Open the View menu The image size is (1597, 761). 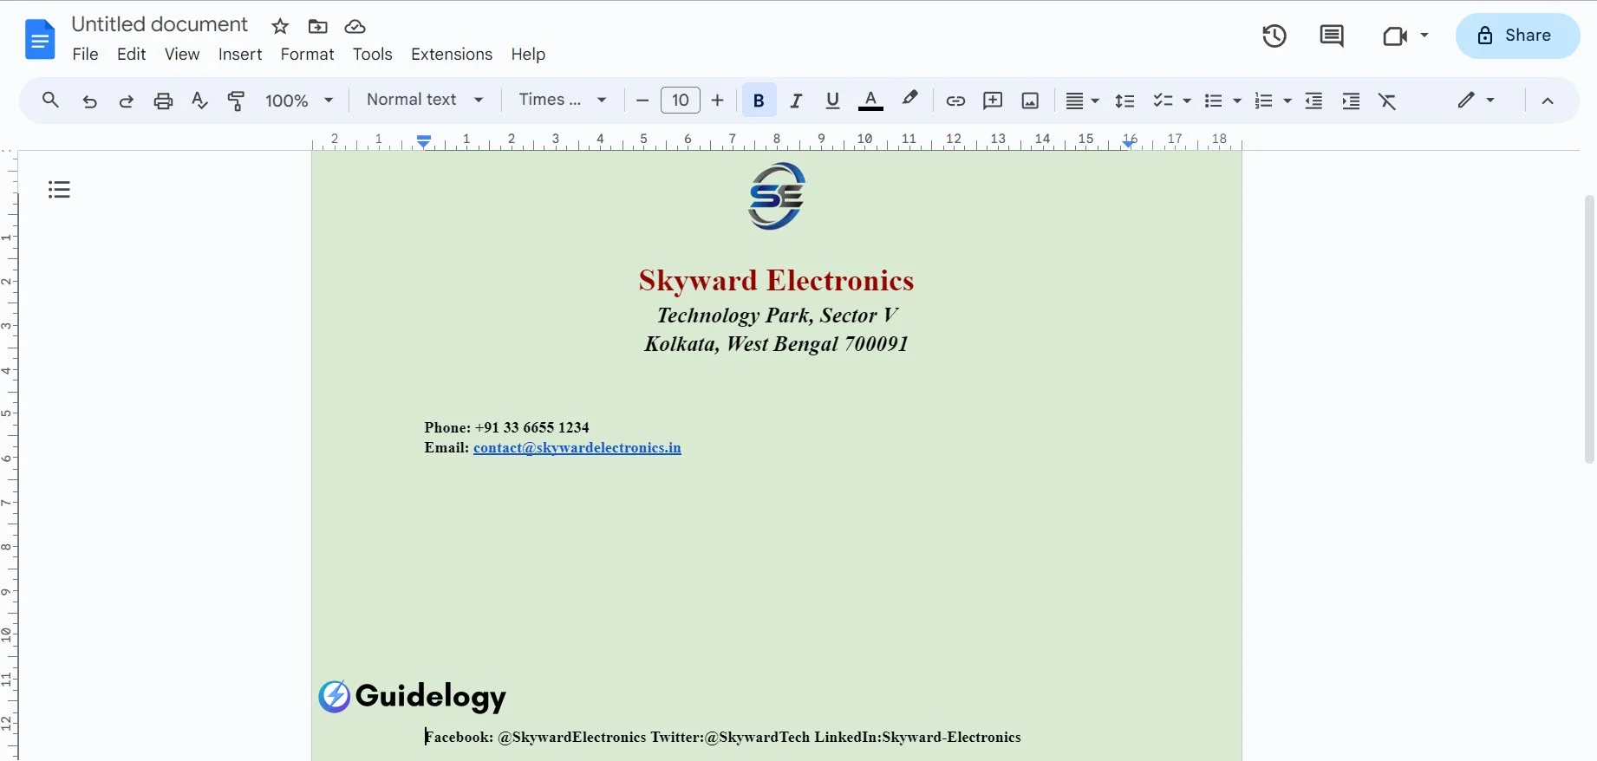182,54
